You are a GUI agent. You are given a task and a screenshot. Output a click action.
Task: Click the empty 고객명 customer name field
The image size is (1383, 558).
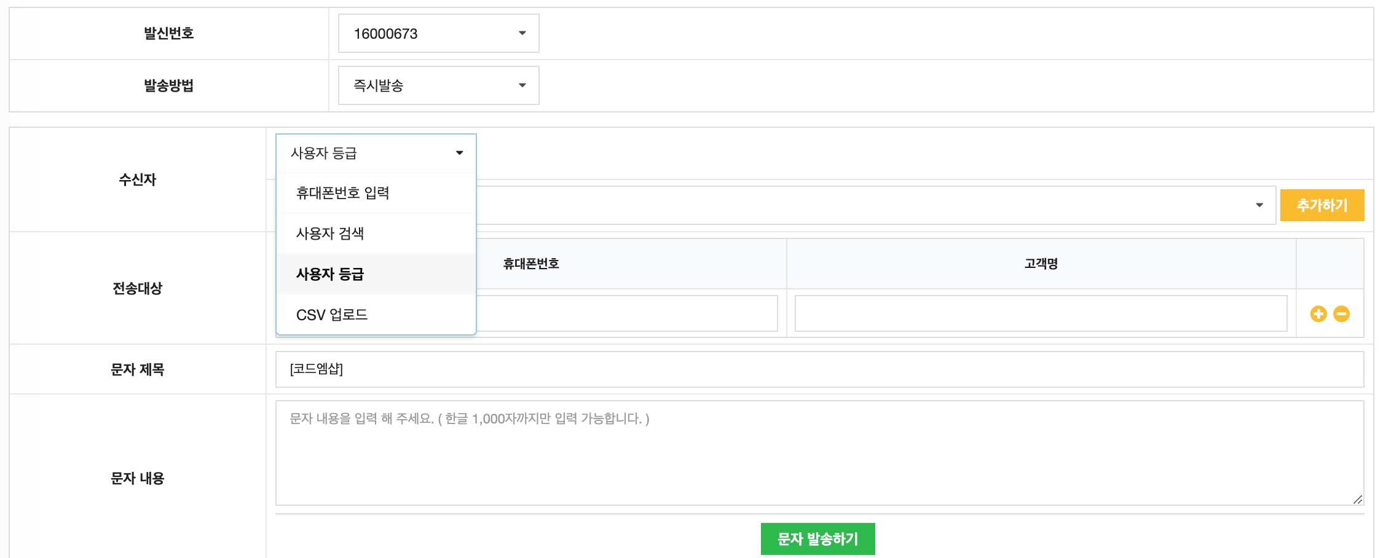(x=1041, y=313)
